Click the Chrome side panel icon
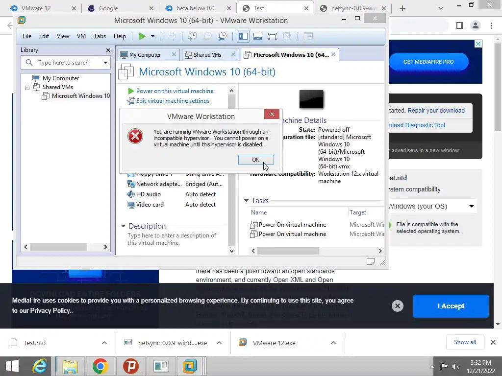The image size is (502, 376). click(x=460, y=25)
